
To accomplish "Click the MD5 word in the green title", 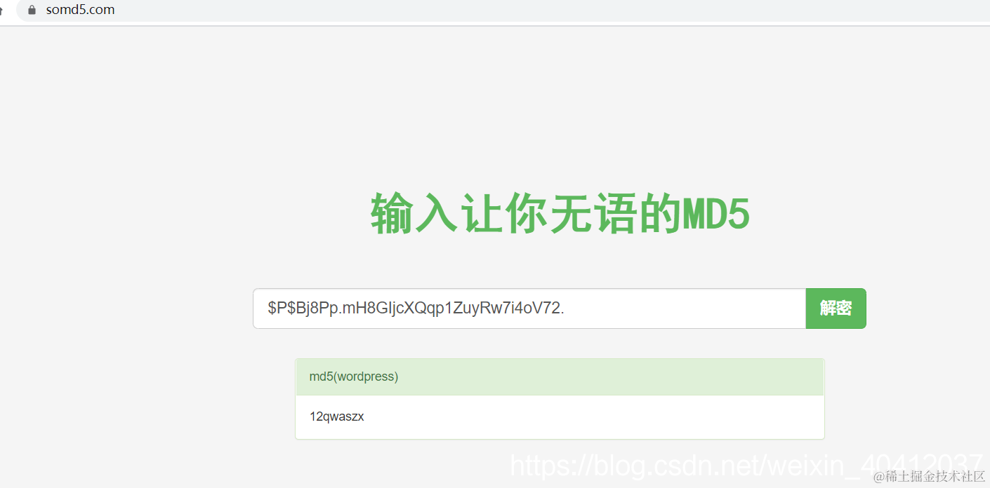I will tap(716, 213).
